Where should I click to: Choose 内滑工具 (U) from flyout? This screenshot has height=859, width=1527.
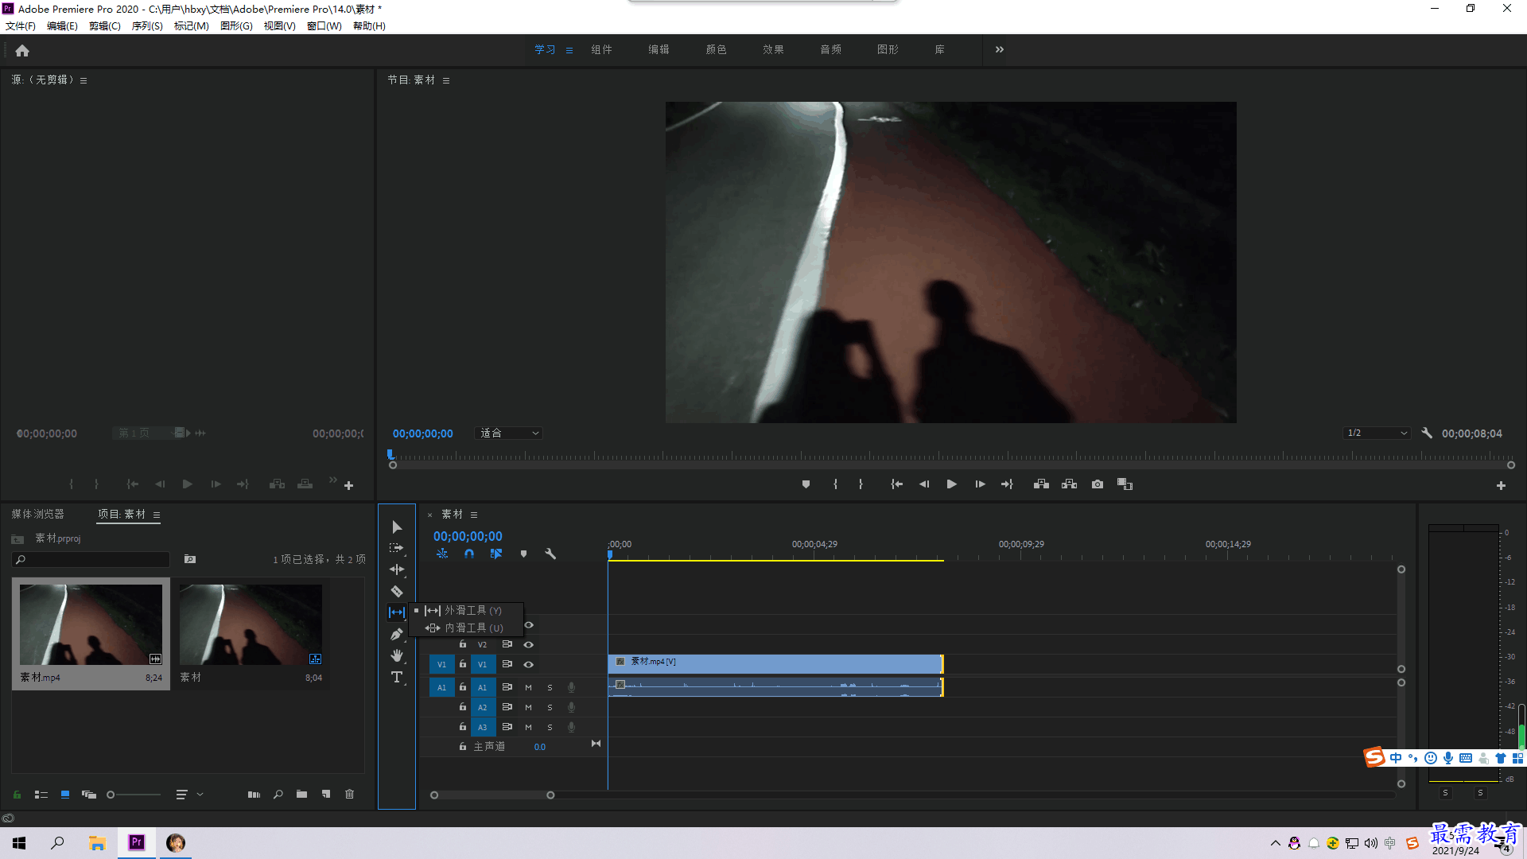click(x=466, y=628)
